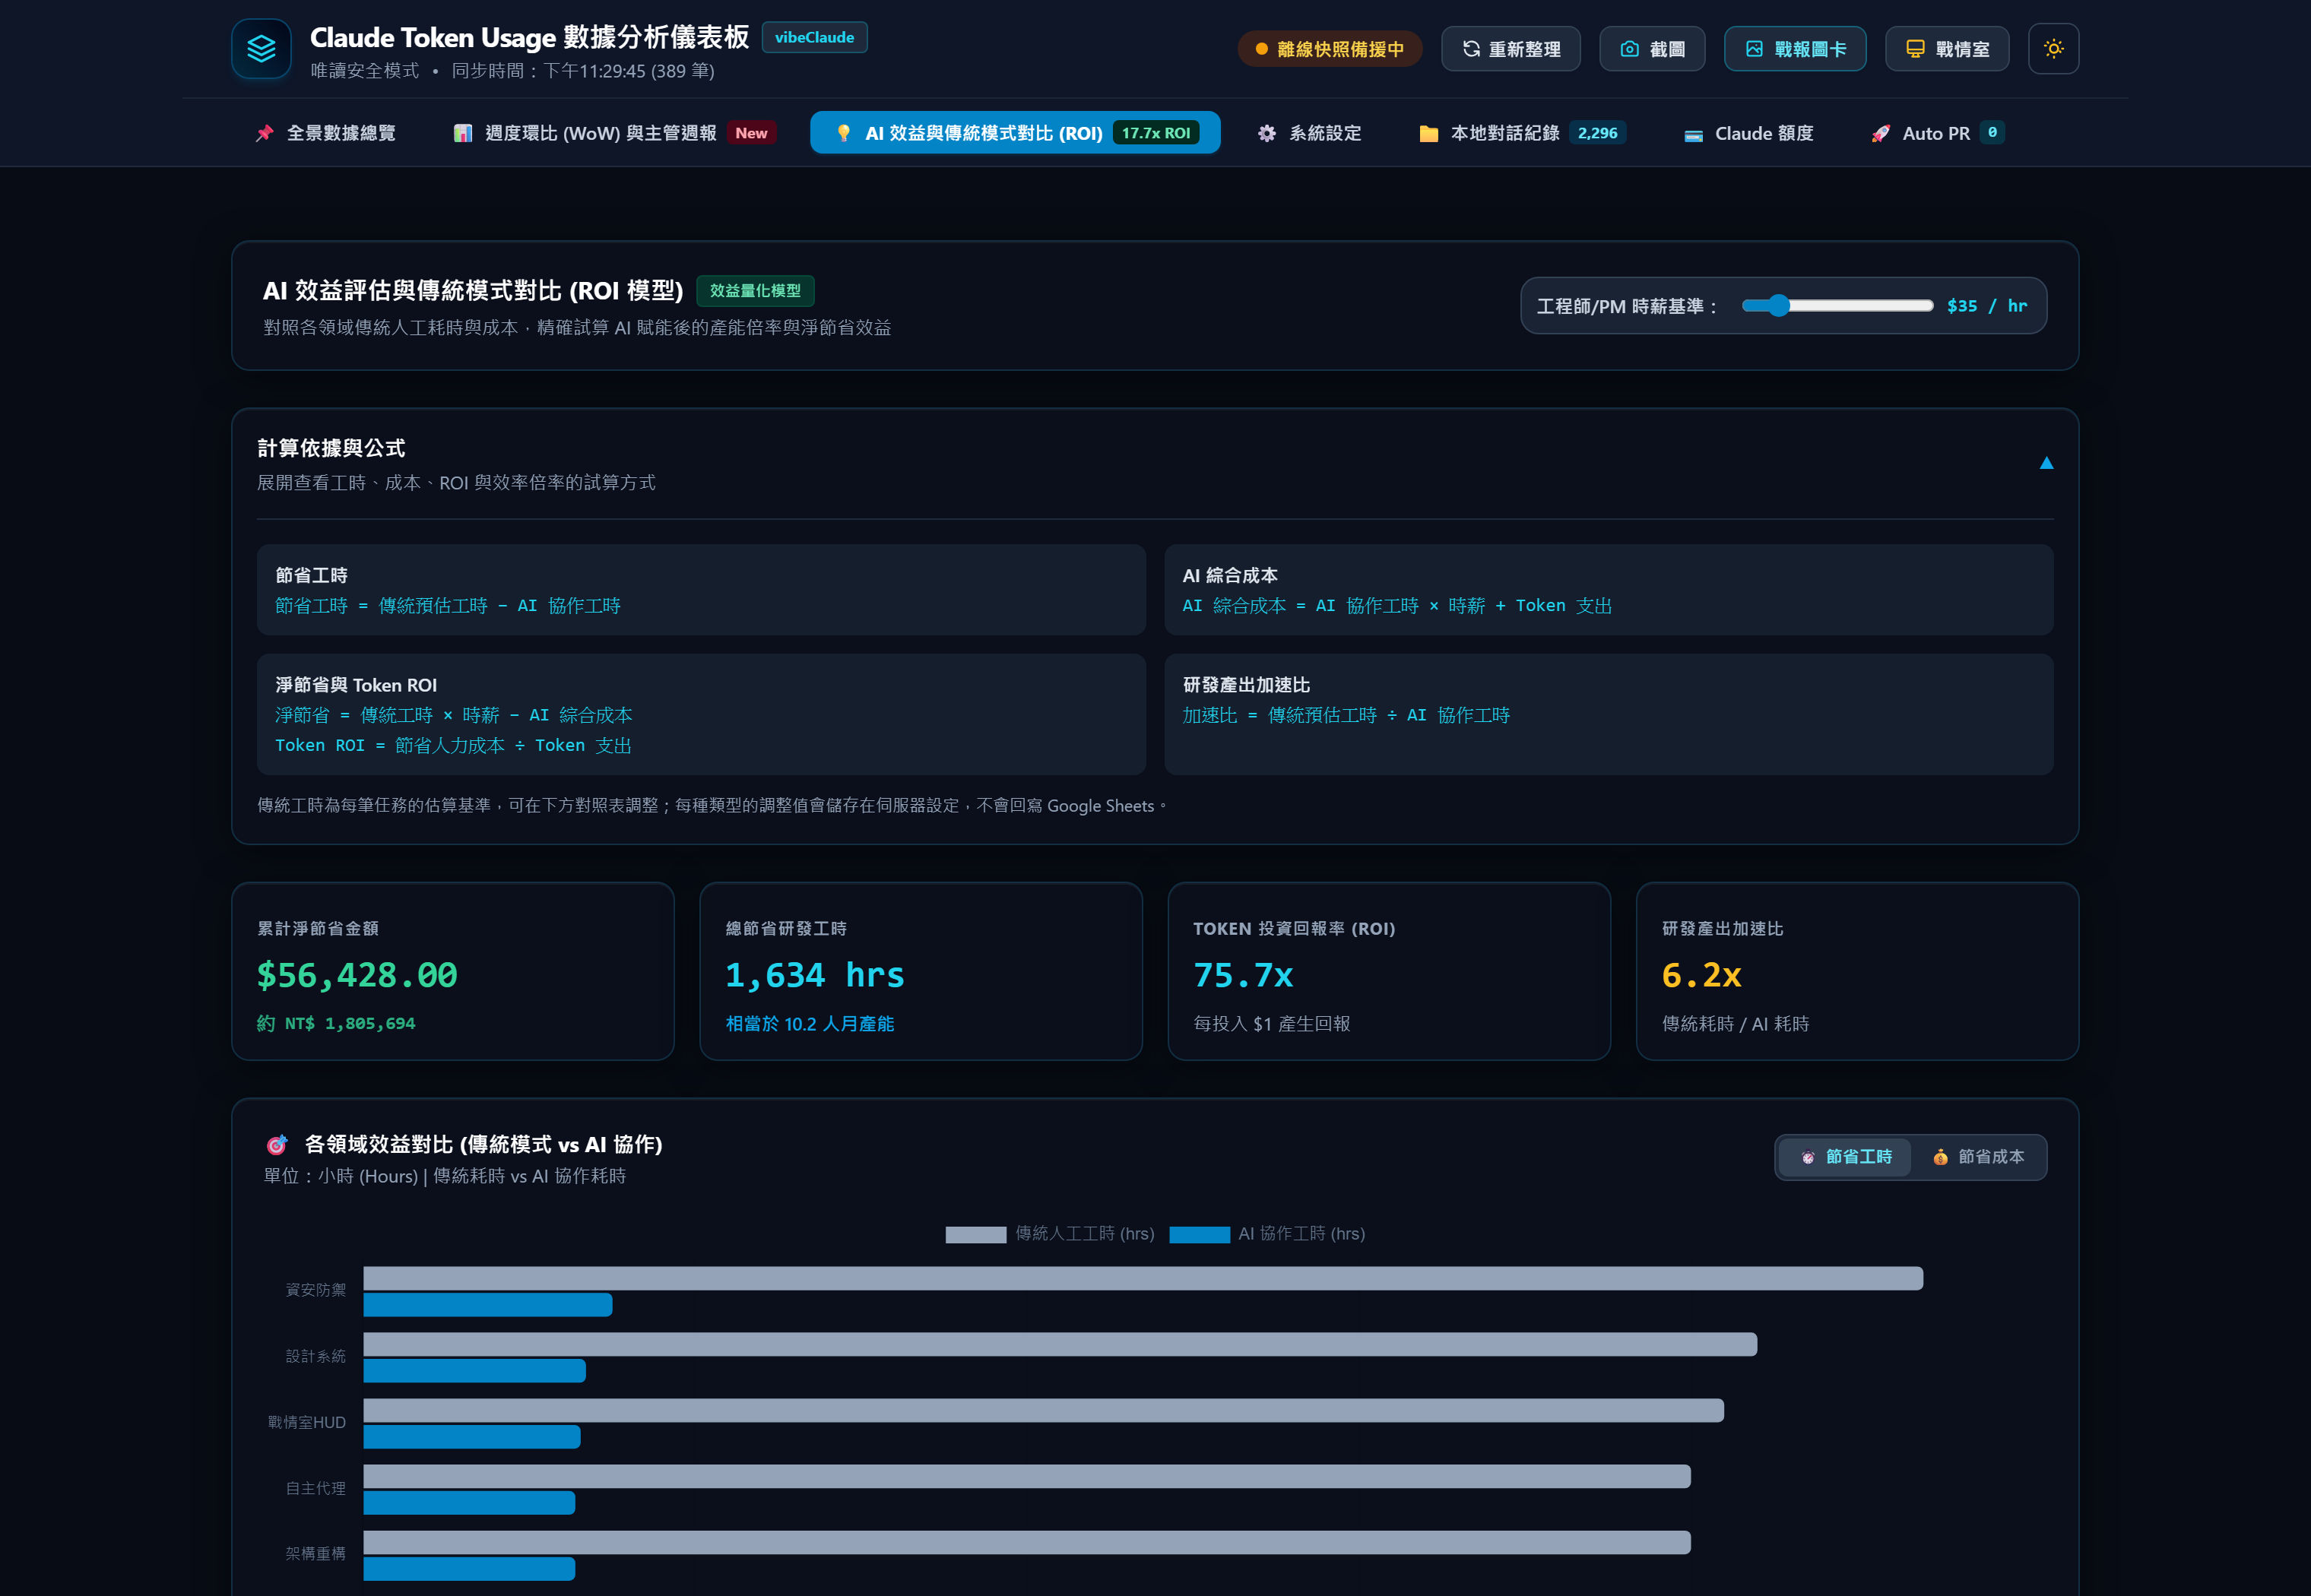Click the orange status dot in 離線快照備援中
Screen dimensions: 2311x1596
click(x=1261, y=49)
